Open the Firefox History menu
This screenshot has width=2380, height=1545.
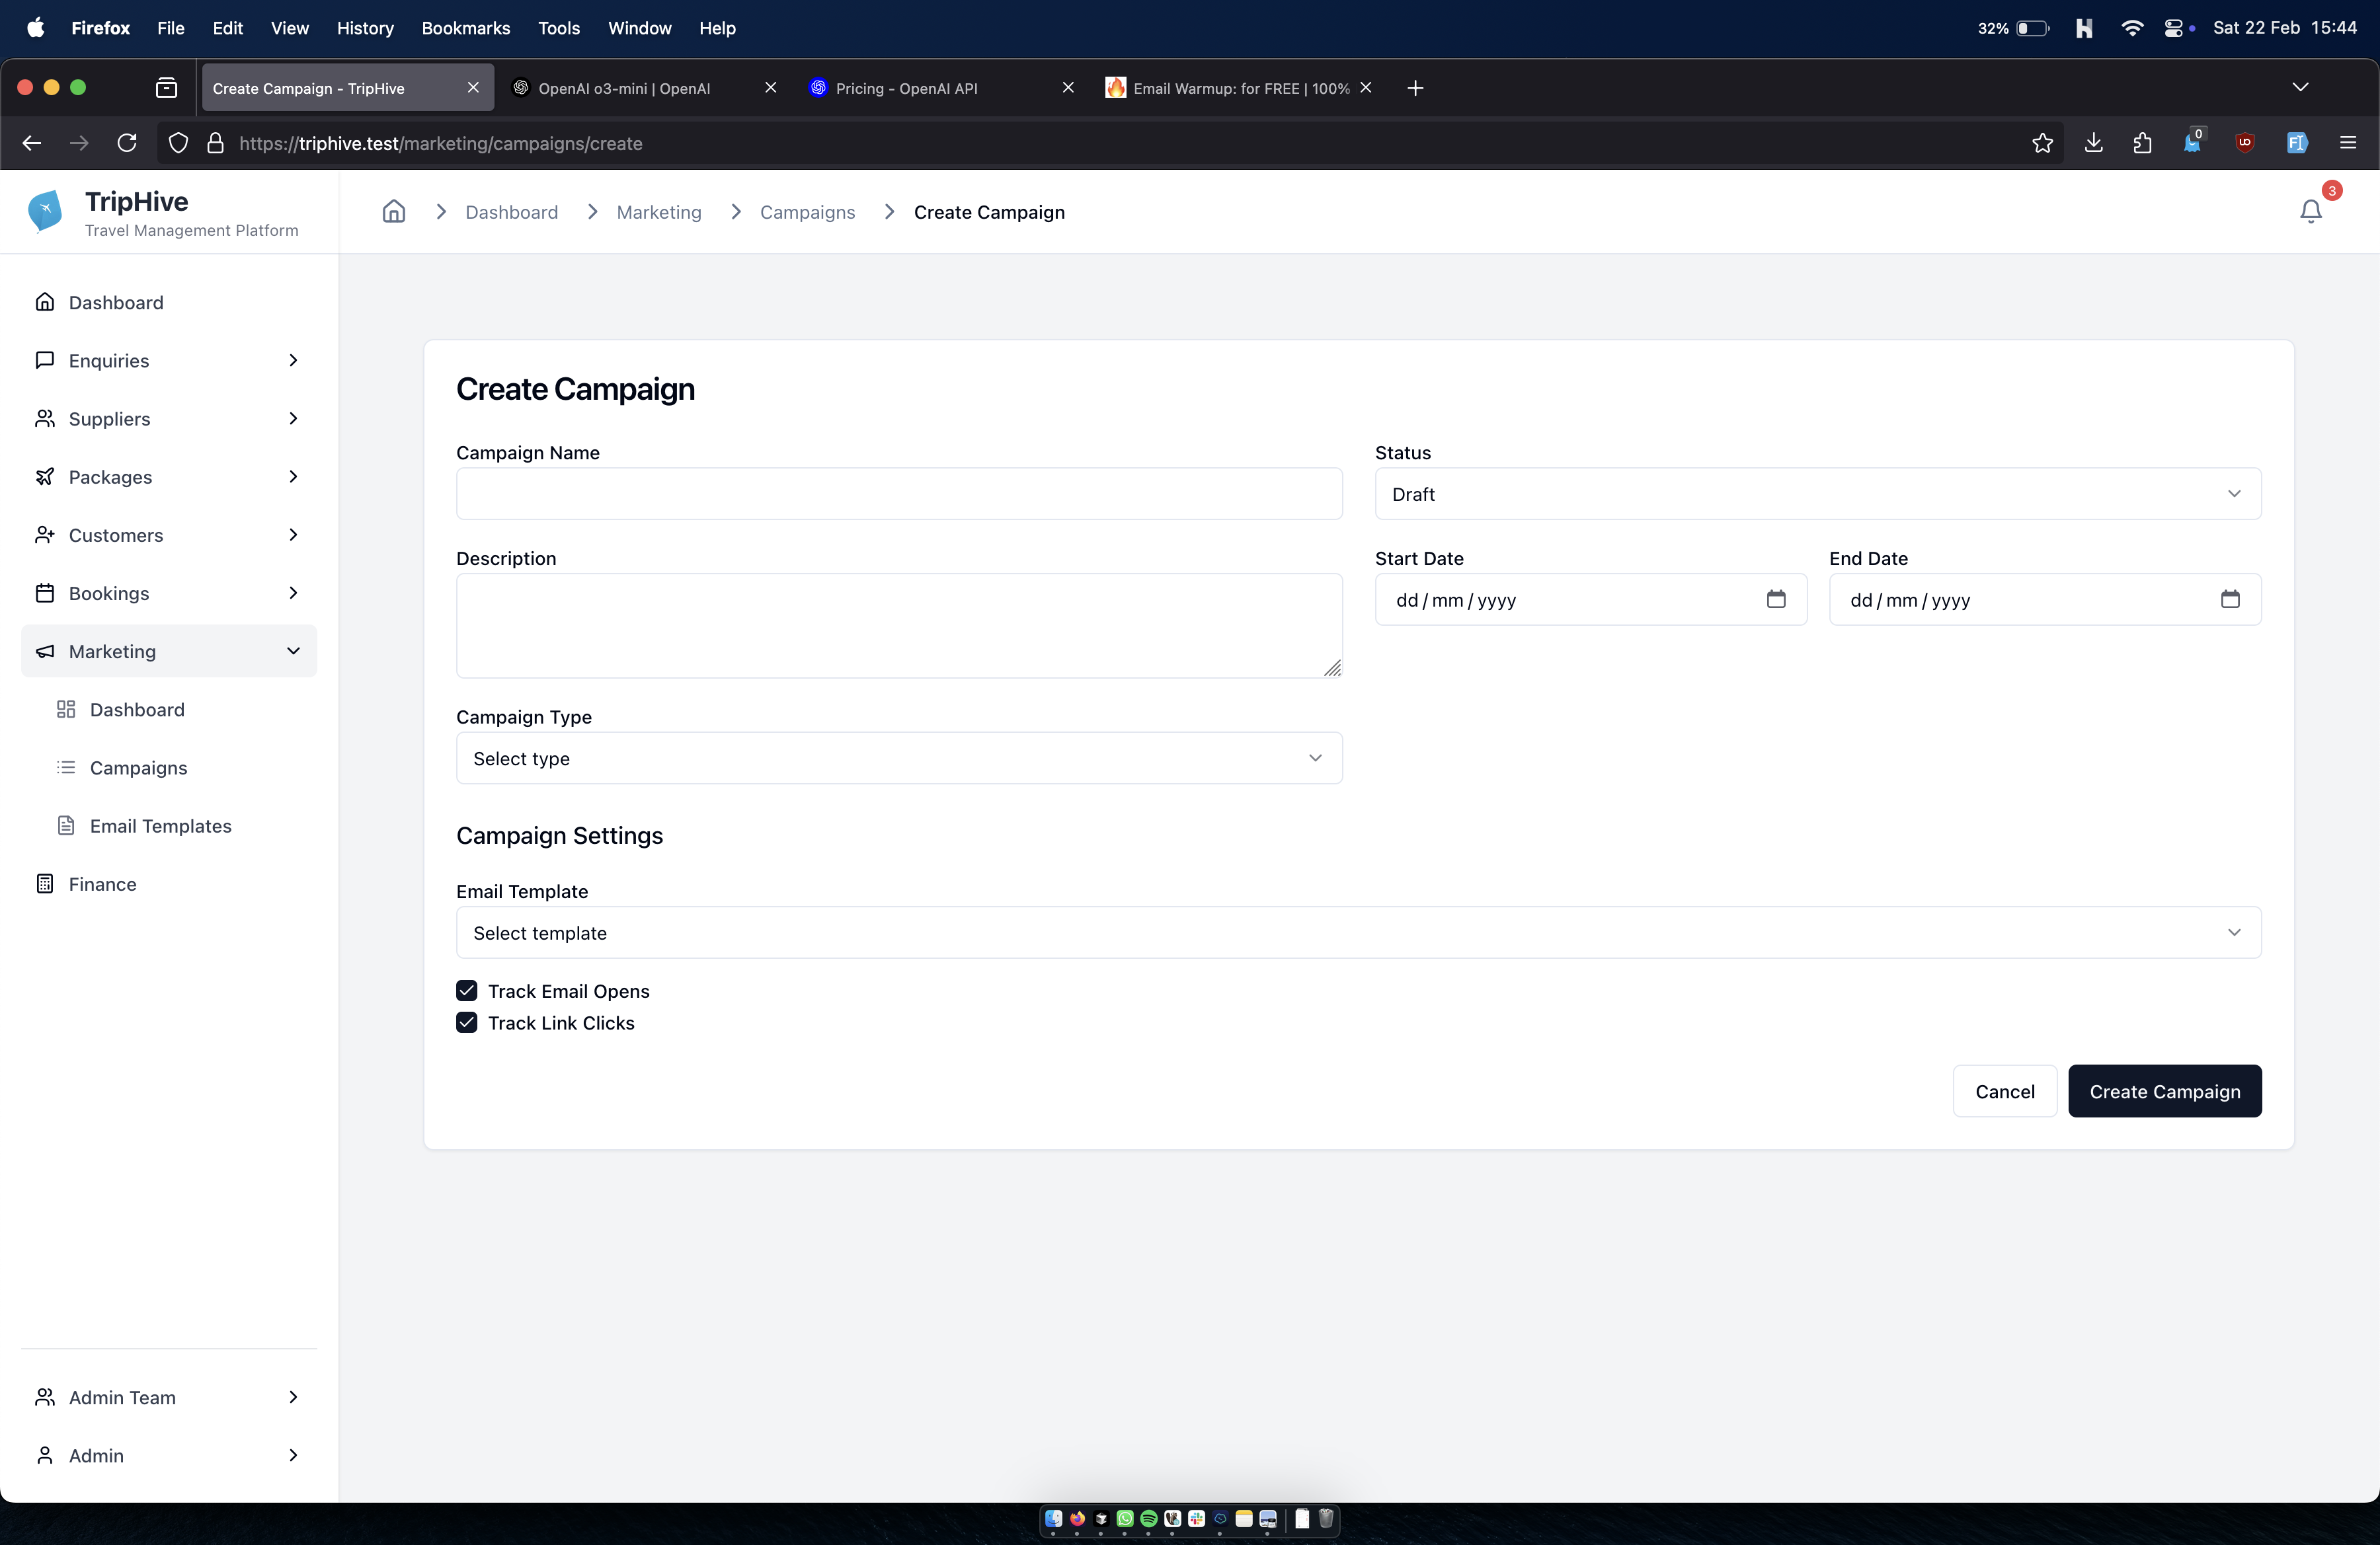coord(365,28)
